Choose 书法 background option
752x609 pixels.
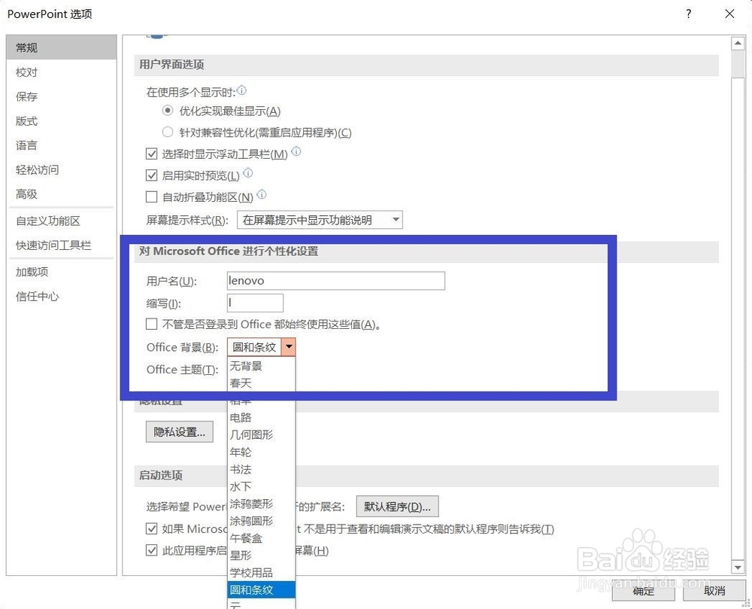point(261,469)
